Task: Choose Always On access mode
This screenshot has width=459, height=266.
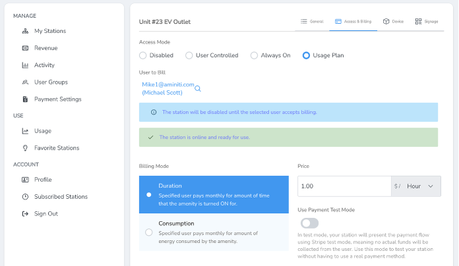Action: pyautogui.click(x=254, y=55)
